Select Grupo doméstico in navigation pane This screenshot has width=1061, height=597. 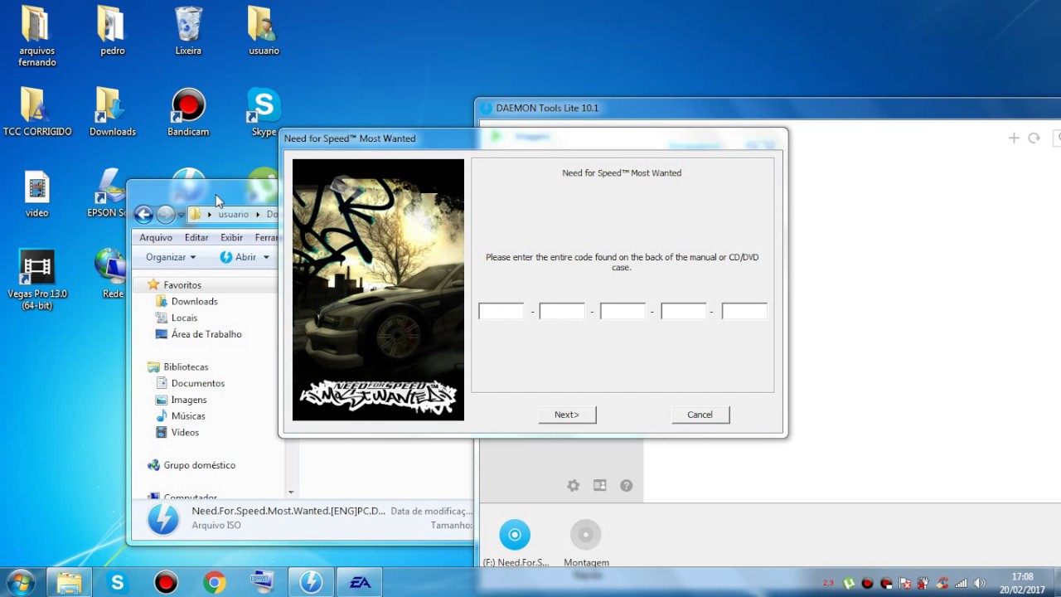pyautogui.click(x=191, y=465)
